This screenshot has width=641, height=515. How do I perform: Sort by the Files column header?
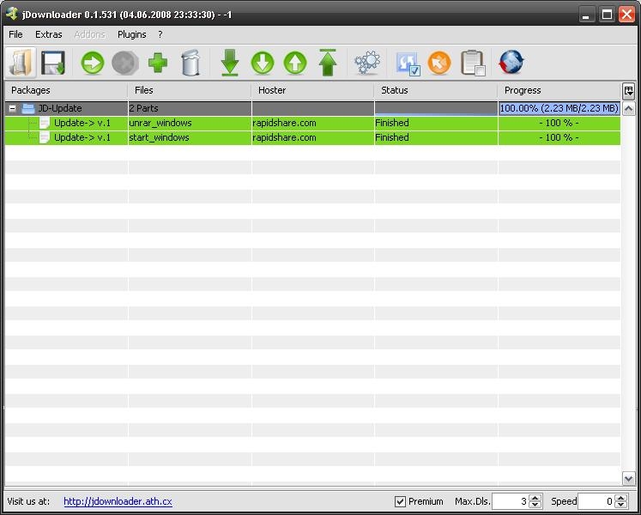point(190,90)
